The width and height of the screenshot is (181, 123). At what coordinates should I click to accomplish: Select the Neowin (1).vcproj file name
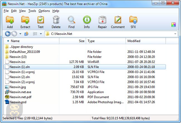22,72
